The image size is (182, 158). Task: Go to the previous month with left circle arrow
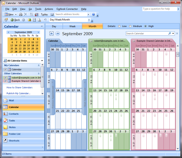[x=51, y=33]
